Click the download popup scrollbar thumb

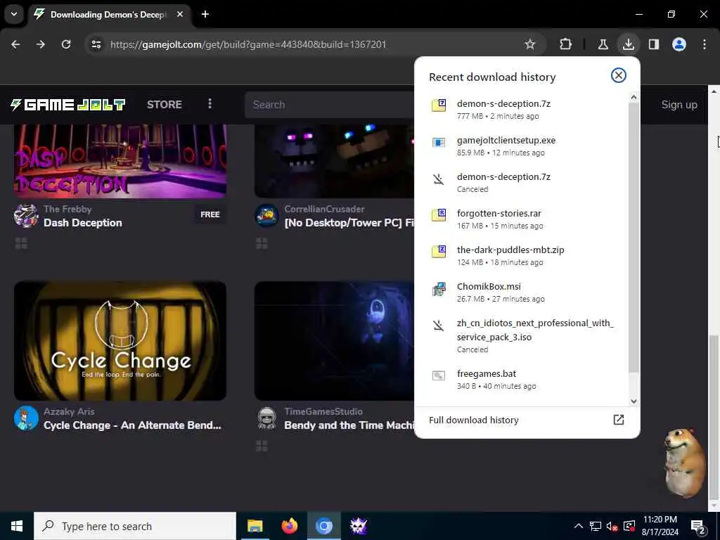[x=634, y=238]
